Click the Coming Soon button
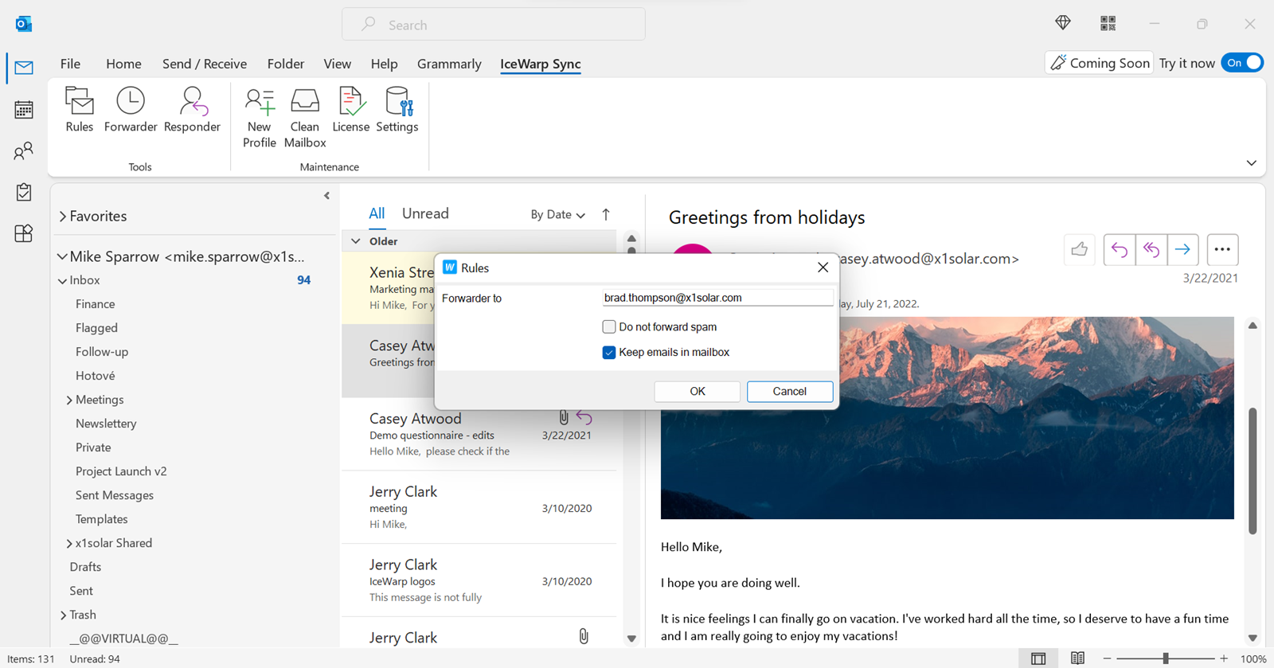1274x668 pixels. tap(1100, 63)
